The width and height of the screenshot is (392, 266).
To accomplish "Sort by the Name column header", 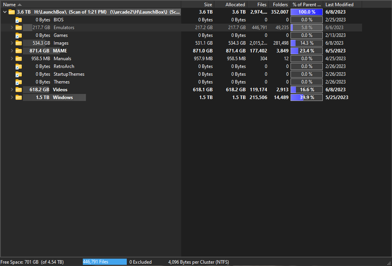I will tap(91, 5).
